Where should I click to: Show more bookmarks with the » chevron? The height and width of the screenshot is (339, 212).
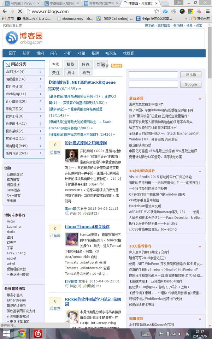[x=186, y=19]
